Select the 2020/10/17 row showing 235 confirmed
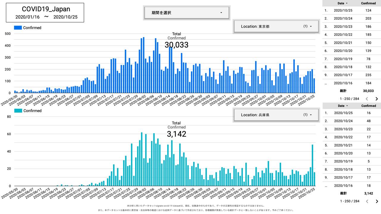381x214 pixels. (351, 75)
